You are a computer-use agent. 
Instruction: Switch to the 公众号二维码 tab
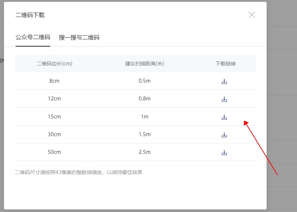33,37
